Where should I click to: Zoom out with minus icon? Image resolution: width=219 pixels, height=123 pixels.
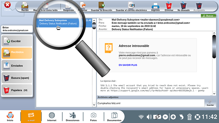165,117
